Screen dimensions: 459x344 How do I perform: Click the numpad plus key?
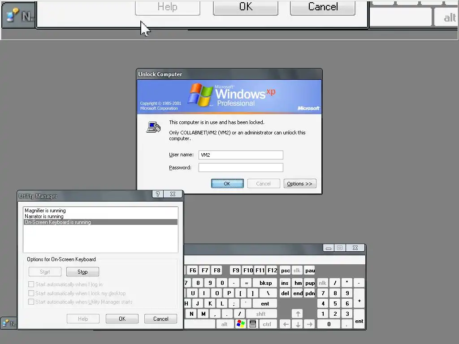(359, 298)
